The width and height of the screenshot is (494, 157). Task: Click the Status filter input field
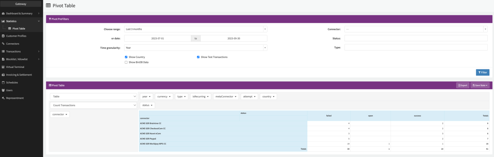(x=416, y=38)
